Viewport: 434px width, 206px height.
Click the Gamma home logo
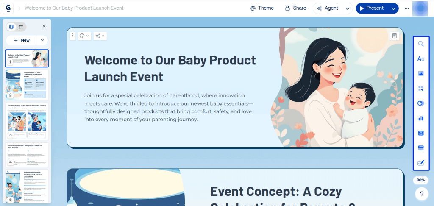coord(8,8)
